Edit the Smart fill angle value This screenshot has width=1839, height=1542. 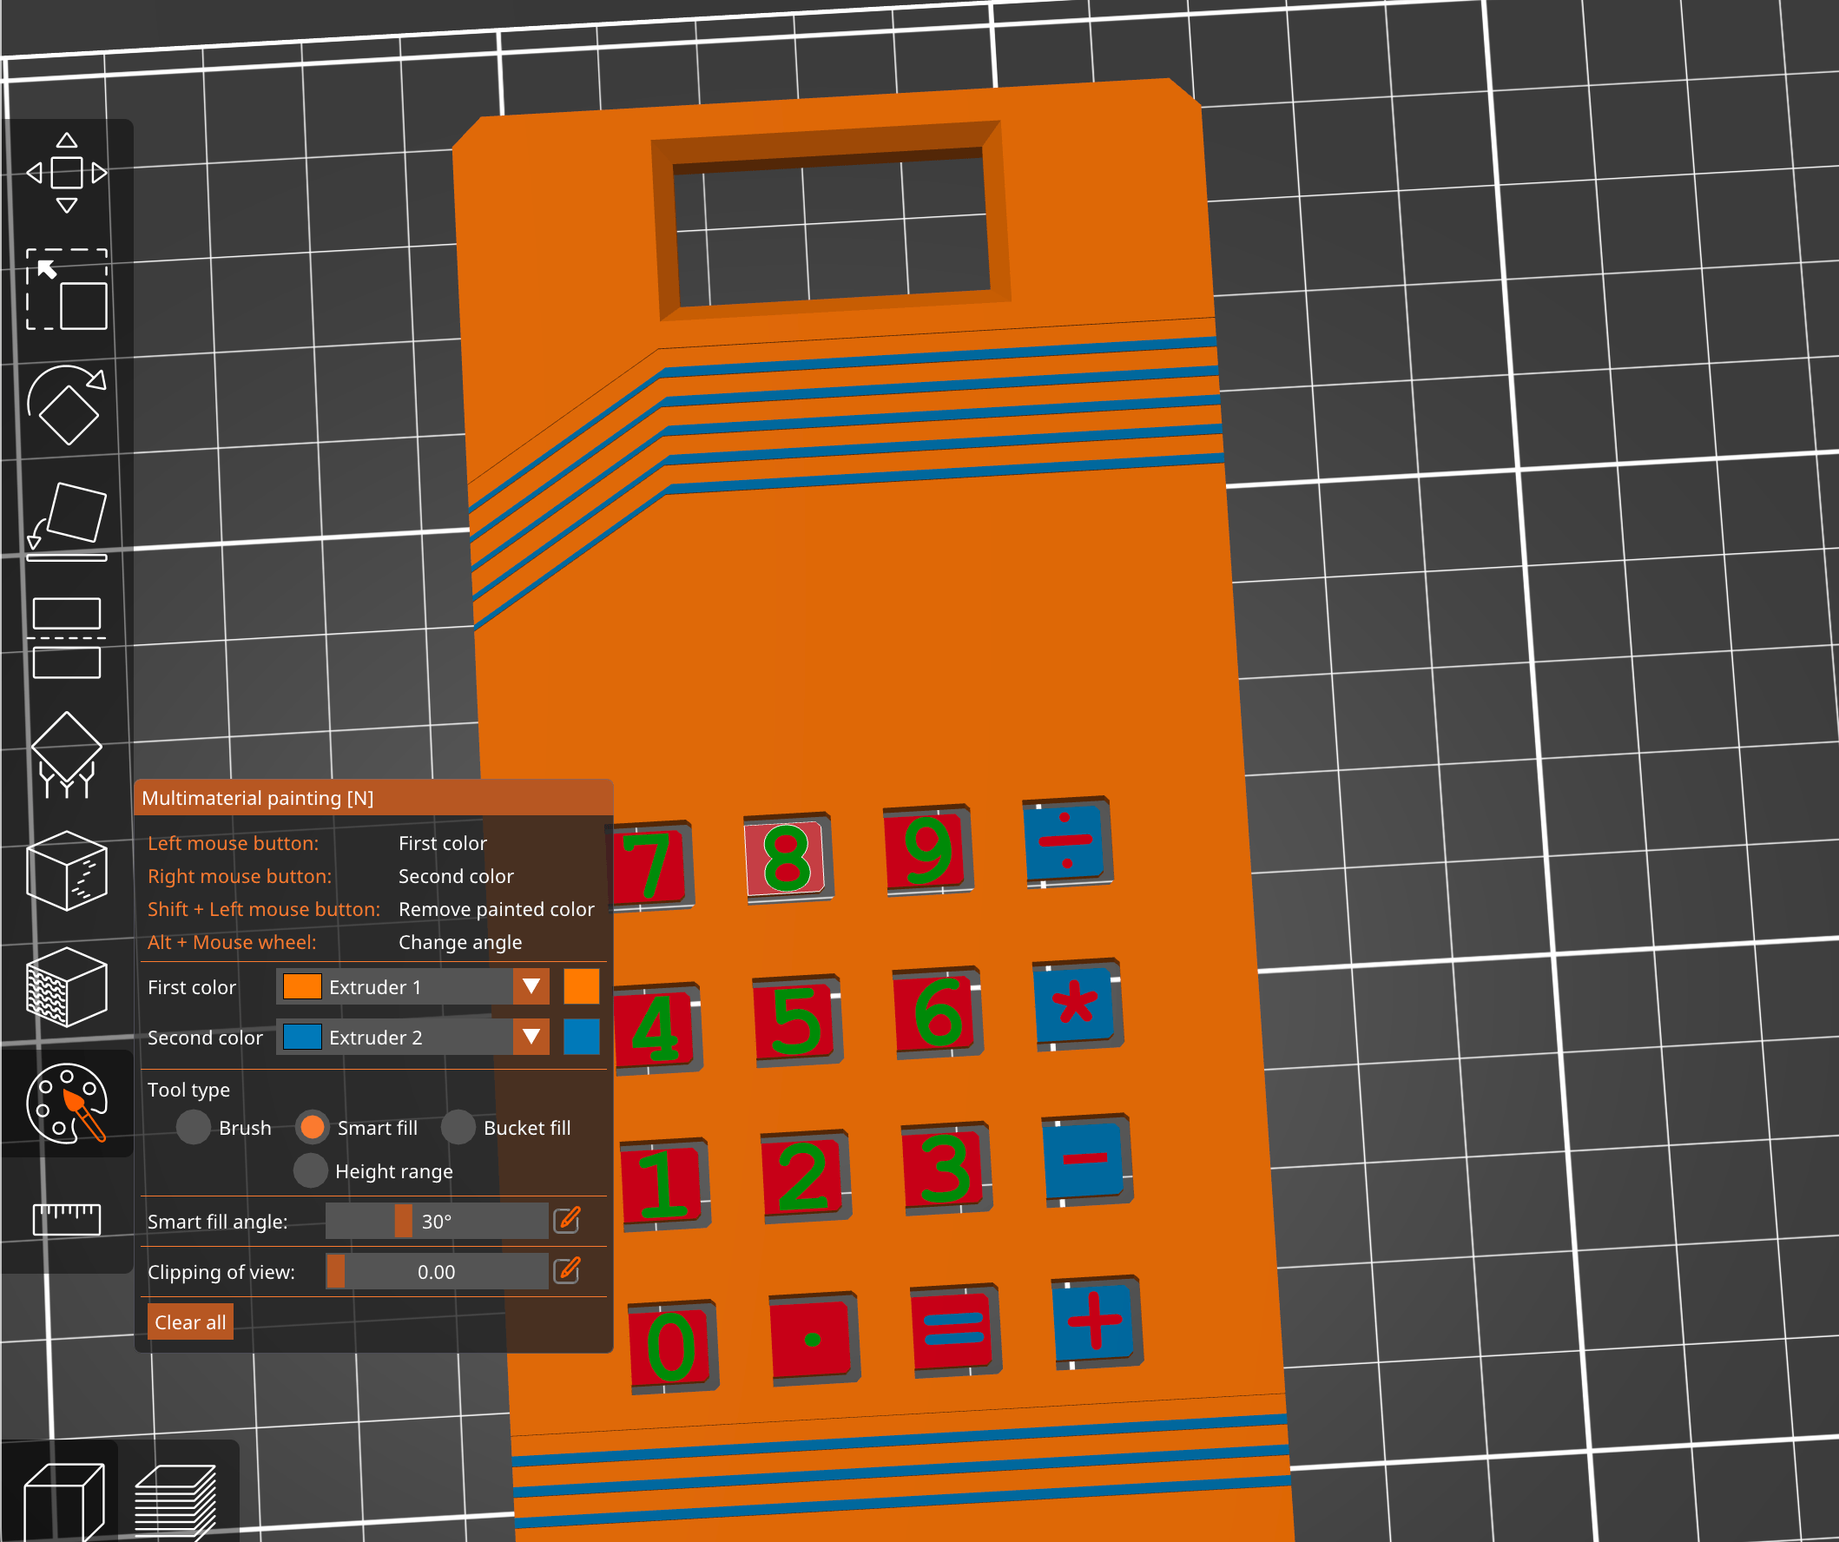click(568, 1220)
